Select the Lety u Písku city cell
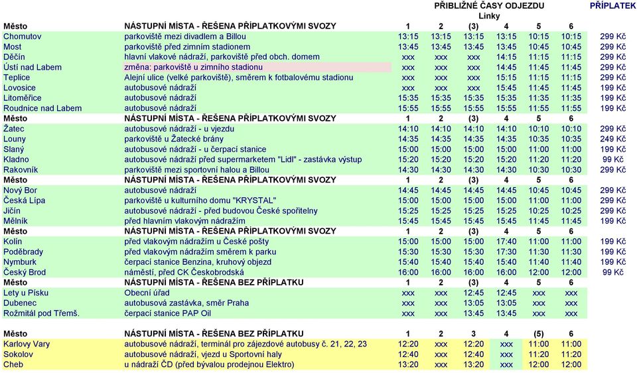 (26, 293)
